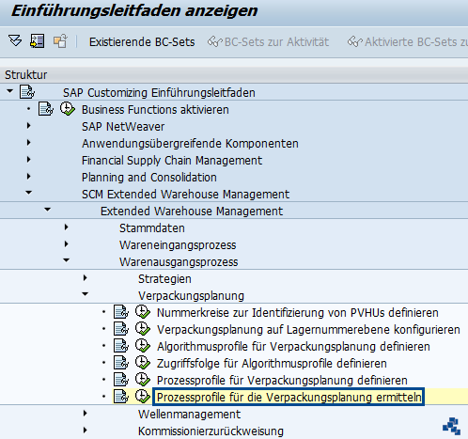Screen dimensions: 468x439
Task: Execute activity Nummerkreise zur Identifizierung von PVHUs
Action: pyautogui.click(x=143, y=312)
